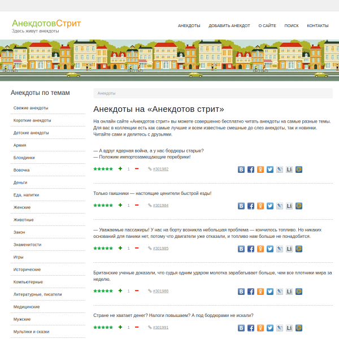This screenshot has width=339, height=339.
Task: Upvote joke #301985 with plus icon
Action: point(120,248)
